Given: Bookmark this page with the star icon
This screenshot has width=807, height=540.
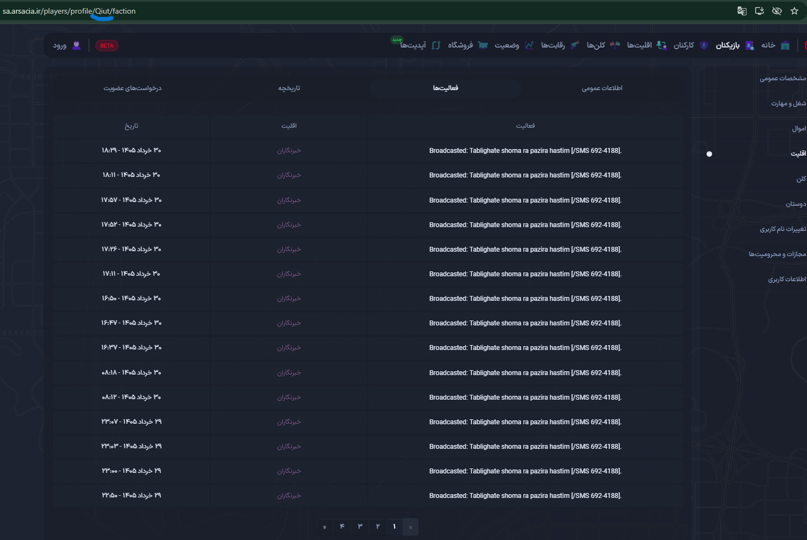Looking at the screenshot, I should [794, 11].
